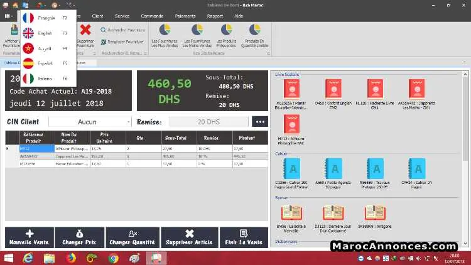Open Les Fournitures Les Moins Vendus chart
471x265 pixels.
[x=197, y=36]
